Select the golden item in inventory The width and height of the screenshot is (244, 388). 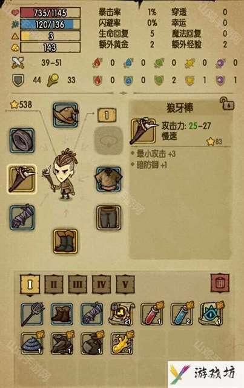[x=122, y=344]
